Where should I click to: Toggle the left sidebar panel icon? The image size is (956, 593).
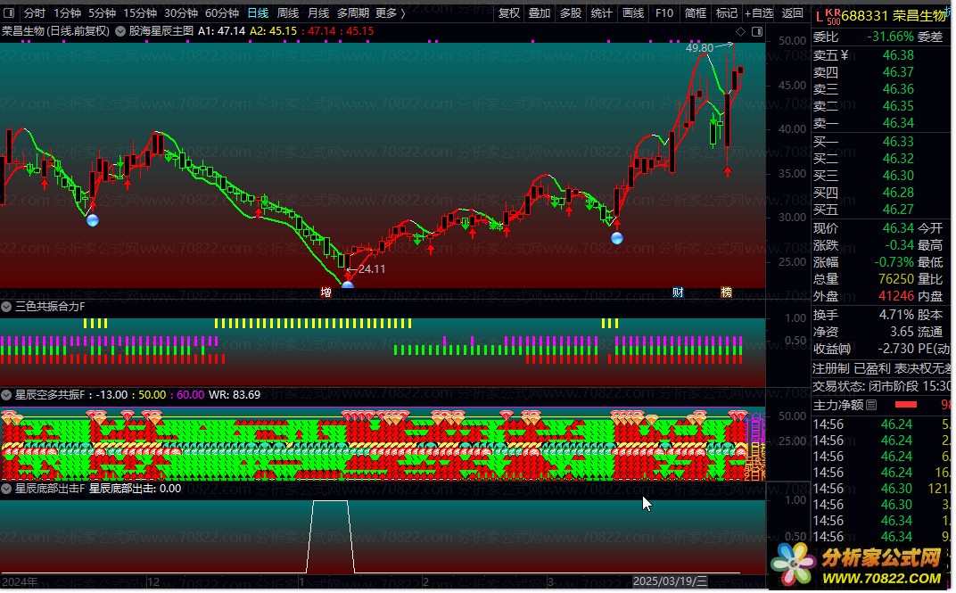(9, 12)
